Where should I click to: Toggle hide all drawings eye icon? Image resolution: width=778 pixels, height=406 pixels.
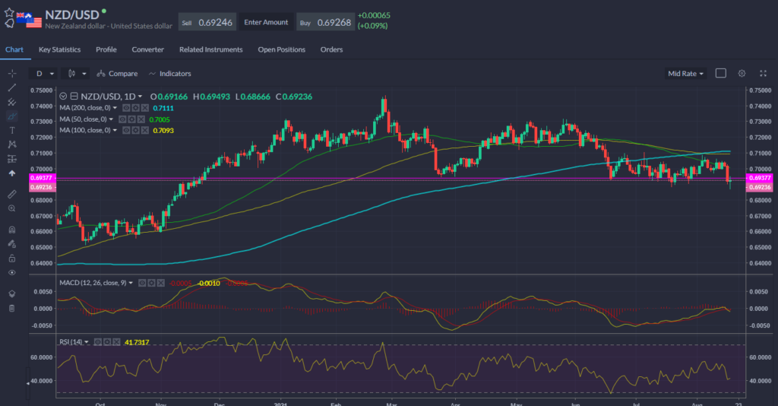point(12,272)
